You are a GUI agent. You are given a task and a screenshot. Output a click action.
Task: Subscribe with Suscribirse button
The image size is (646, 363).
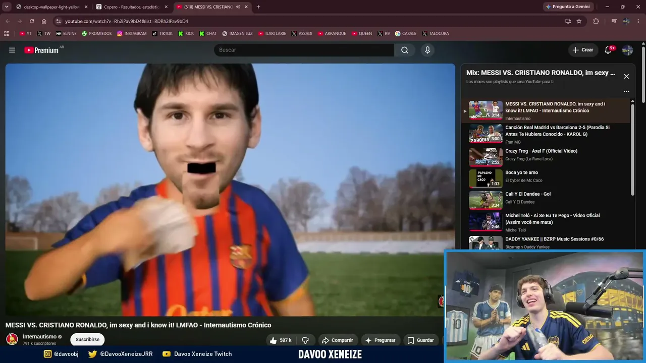(87, 340)
